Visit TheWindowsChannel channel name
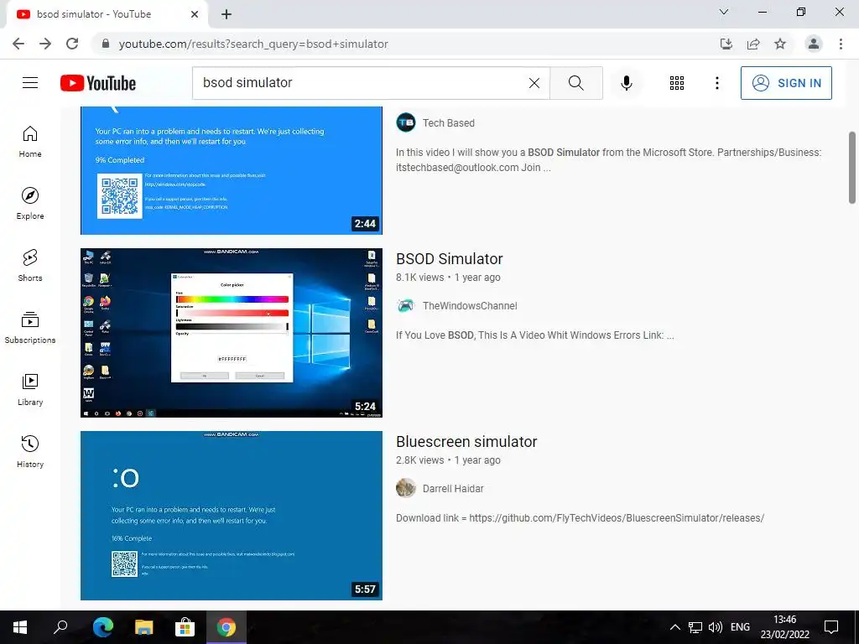 click(x=470, y=306)
